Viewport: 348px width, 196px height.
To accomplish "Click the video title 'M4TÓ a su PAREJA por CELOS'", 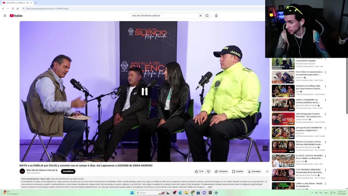I will 86,166.
